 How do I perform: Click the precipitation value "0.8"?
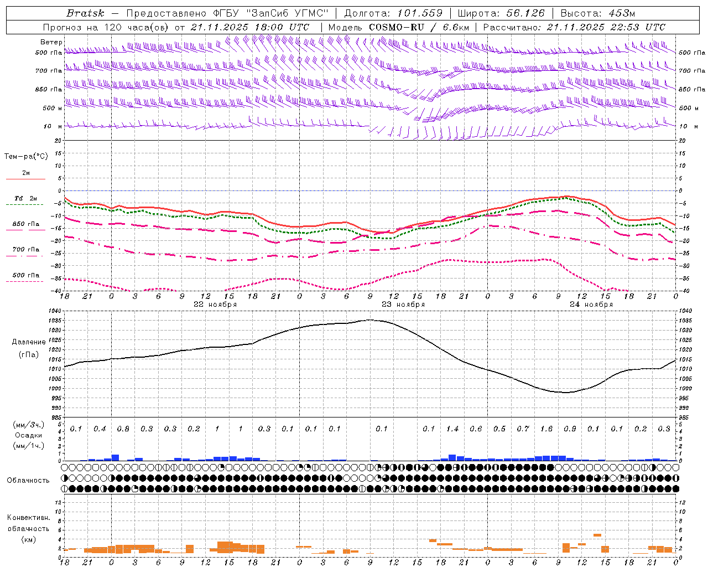pyautogui.click(x=123, y=429)
